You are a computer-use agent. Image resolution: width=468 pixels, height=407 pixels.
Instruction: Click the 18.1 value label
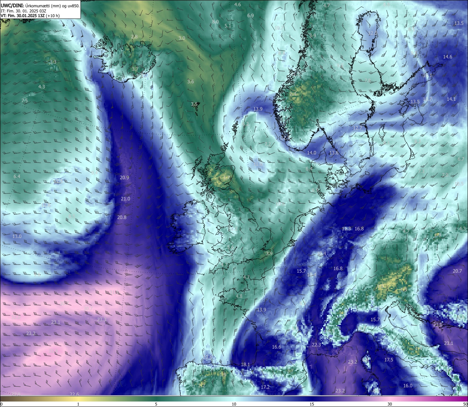click(245, 365)
